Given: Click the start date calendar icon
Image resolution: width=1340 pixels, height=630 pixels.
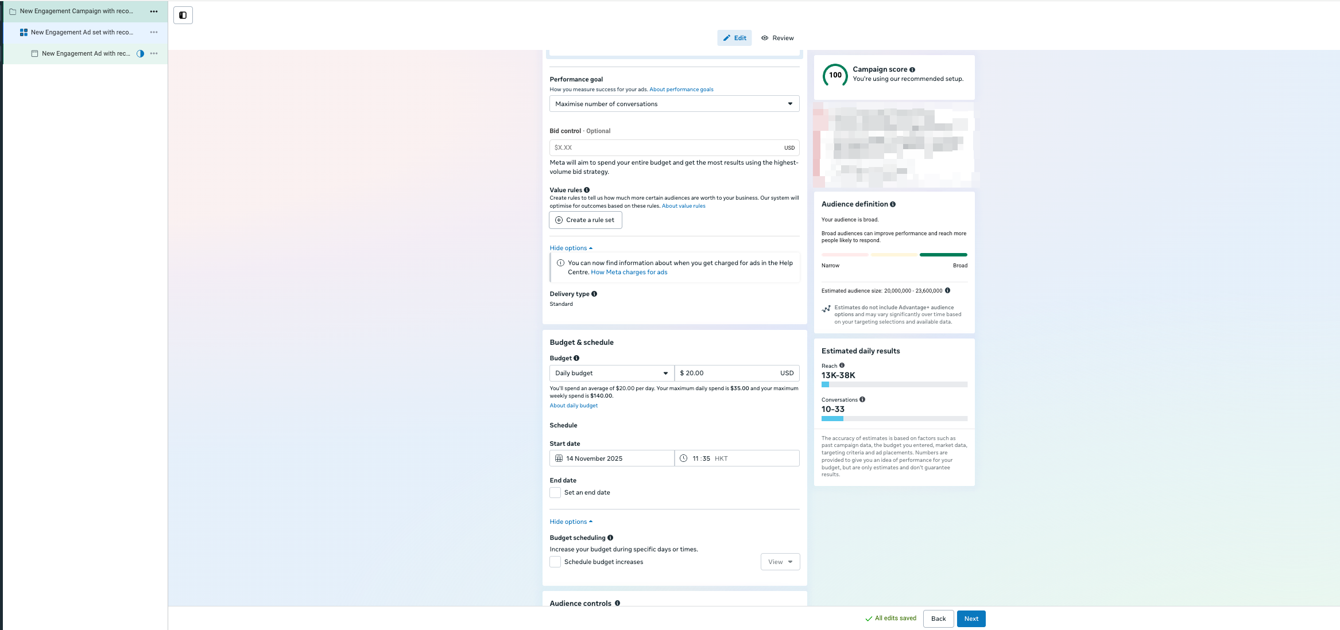Looking at the screenshot, I should [559, 458].
